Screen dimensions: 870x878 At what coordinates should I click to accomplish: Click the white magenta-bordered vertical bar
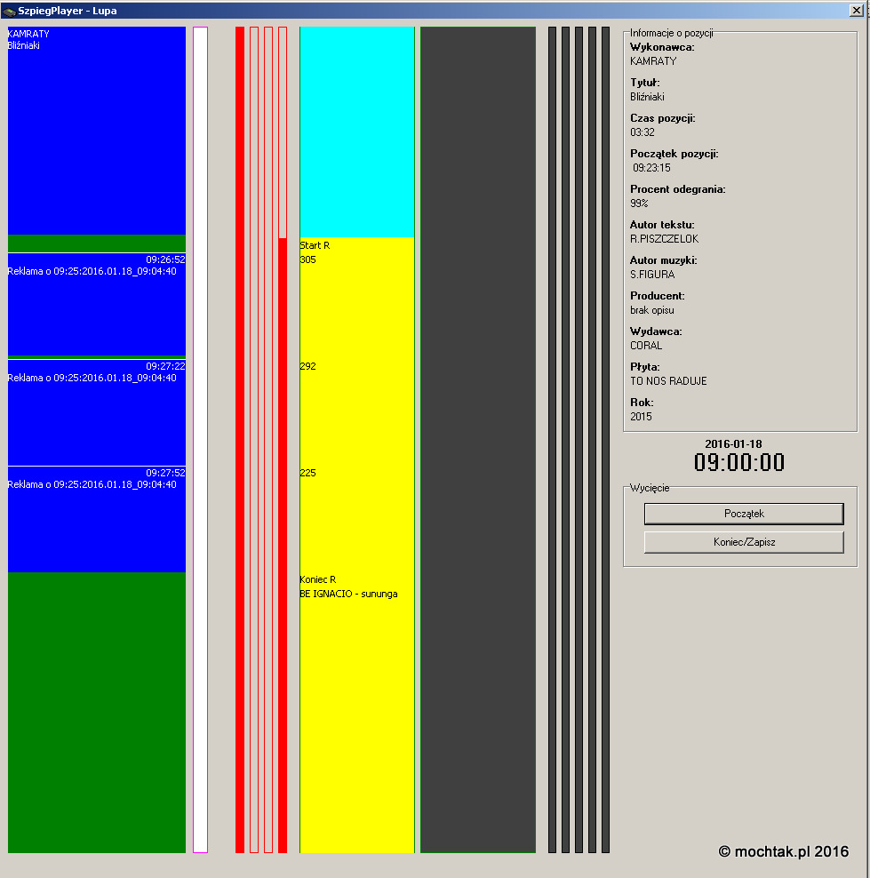201,440
